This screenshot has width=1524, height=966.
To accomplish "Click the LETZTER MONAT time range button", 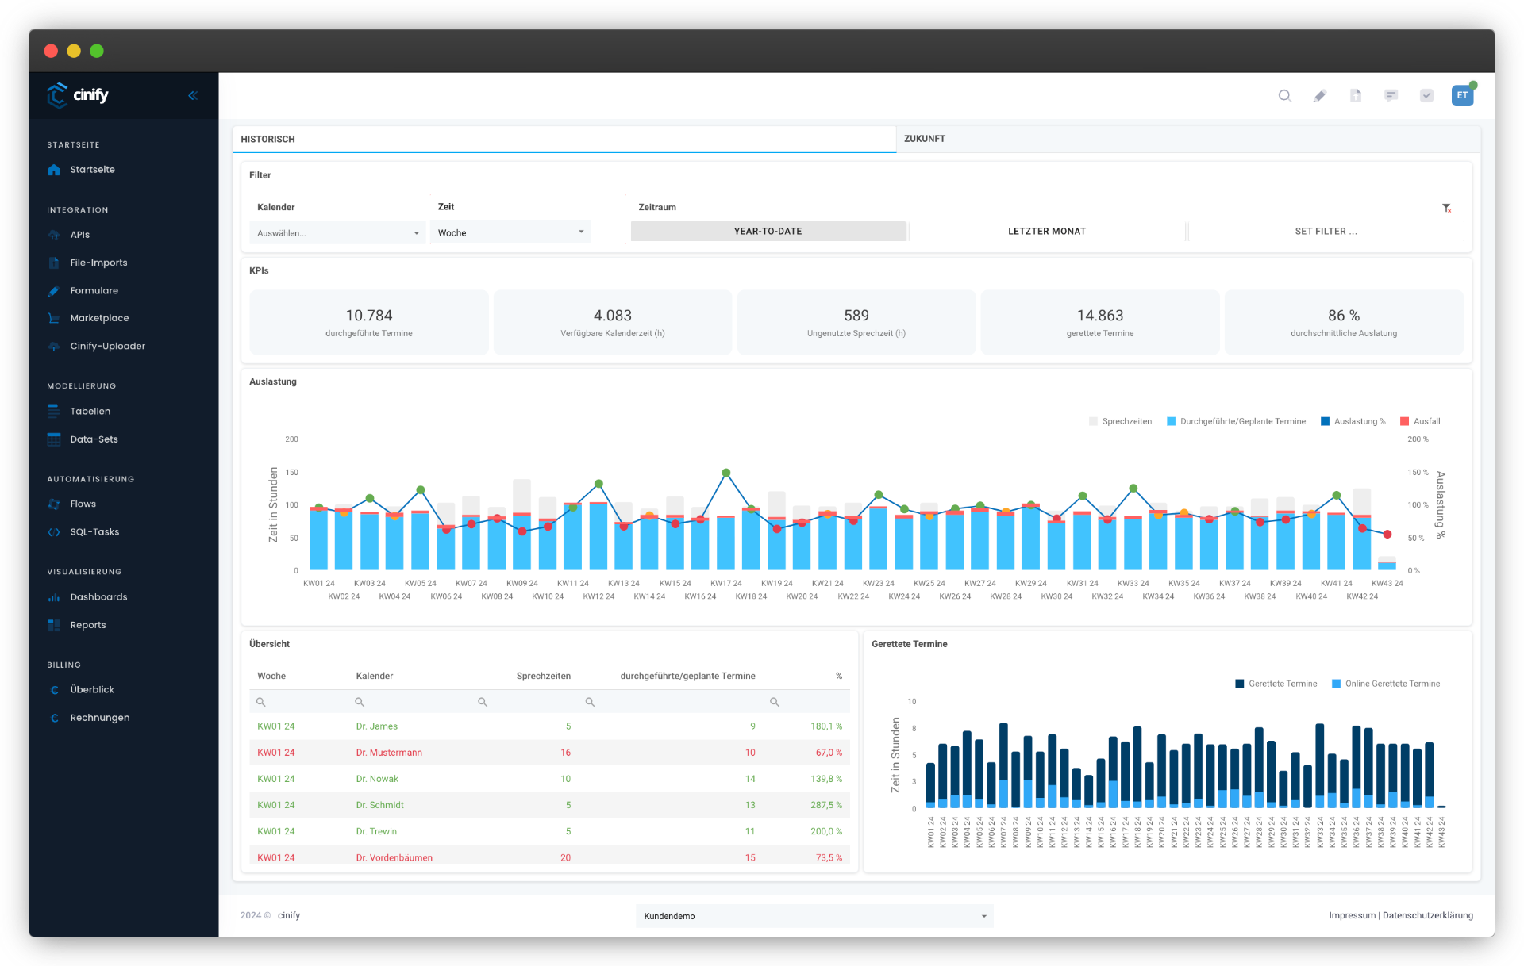I will tap(1048, 231).
